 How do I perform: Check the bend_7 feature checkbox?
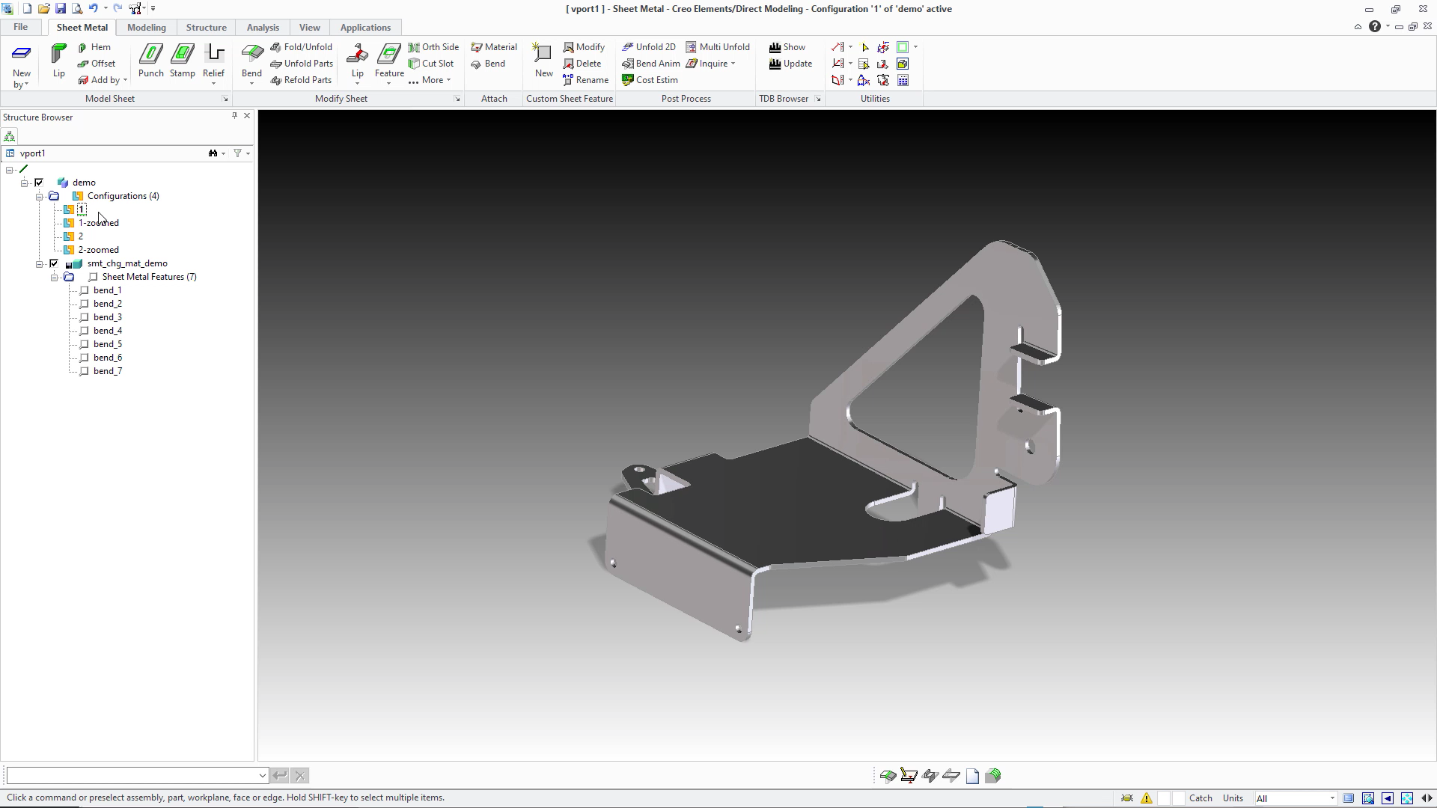pos(85,371)
